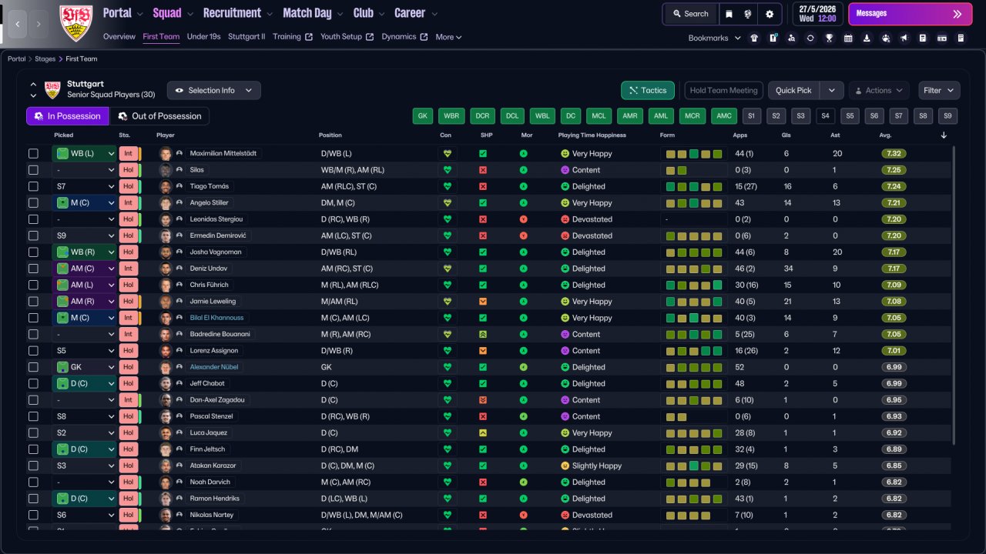
Task: Open the world globe icon
Action: [x=748, y=14]
